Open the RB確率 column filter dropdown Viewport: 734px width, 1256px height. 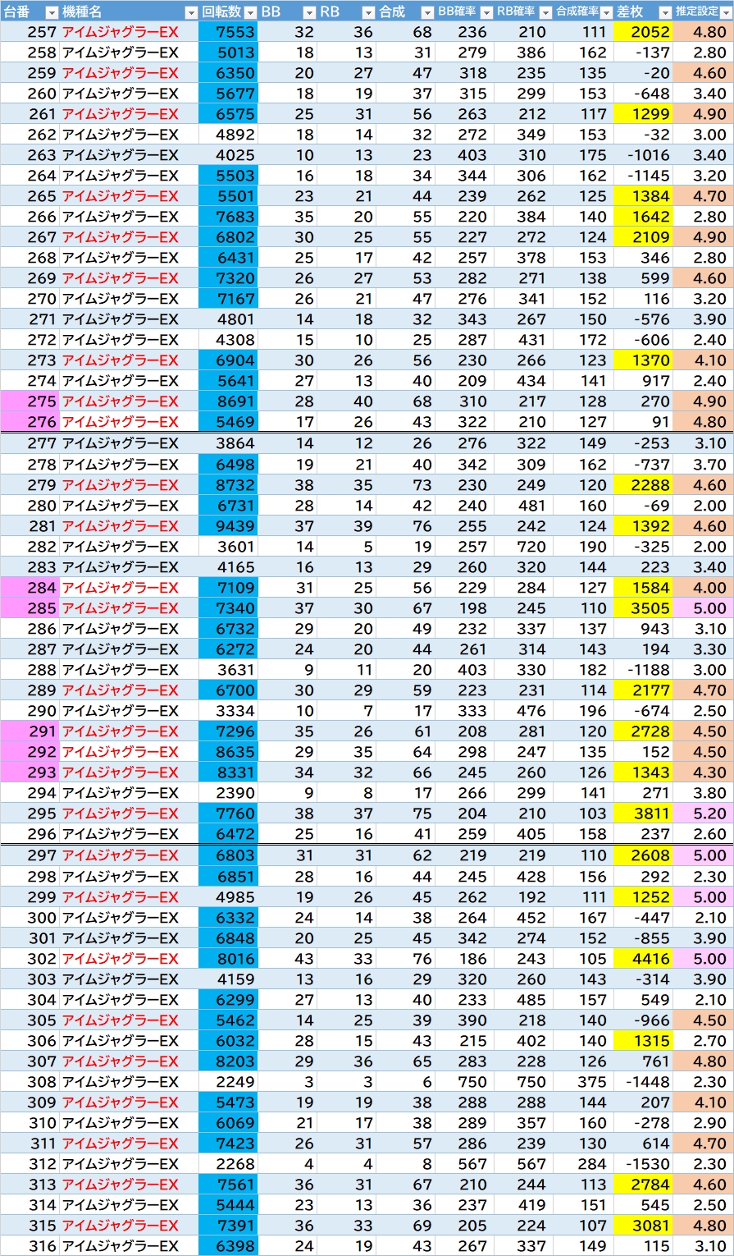(545, 12)
